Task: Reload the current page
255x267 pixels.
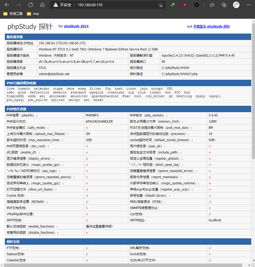Action: tap(31, 5)
